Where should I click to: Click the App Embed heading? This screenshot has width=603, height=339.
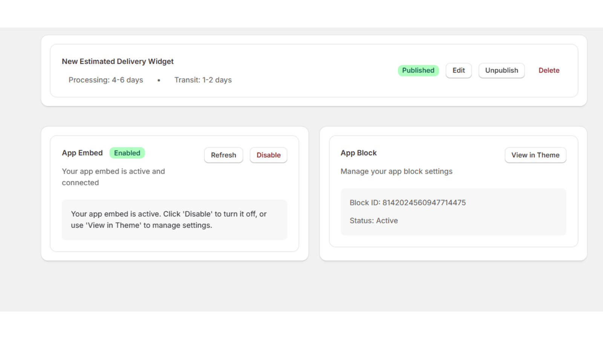pyautogui.click(x=82, y=153)
